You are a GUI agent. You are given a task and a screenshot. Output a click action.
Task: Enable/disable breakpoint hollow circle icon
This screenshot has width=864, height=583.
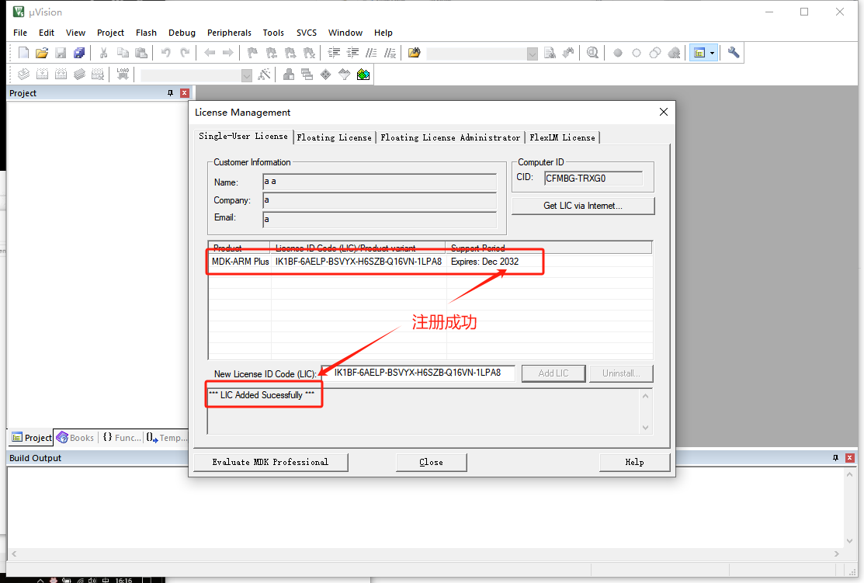tap(637, 53)
